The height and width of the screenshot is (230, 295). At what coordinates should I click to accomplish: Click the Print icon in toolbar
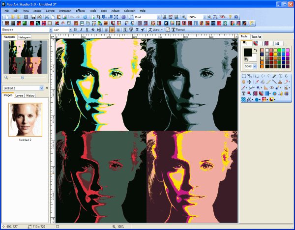click(x=39, y=17)
